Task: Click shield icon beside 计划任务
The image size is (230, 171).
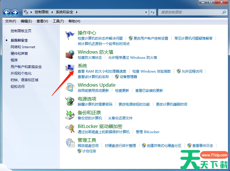Action: coord(79,151)
